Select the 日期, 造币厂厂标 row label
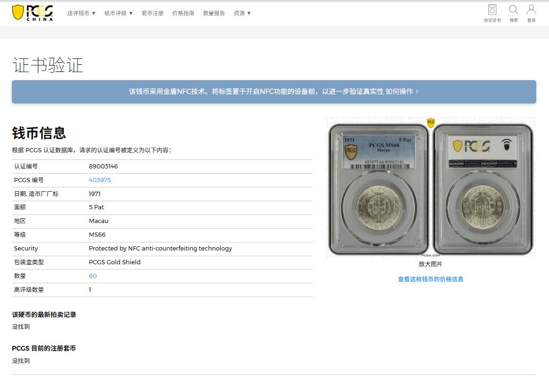Viewport: 549px width, 381px height. (36, 194)
